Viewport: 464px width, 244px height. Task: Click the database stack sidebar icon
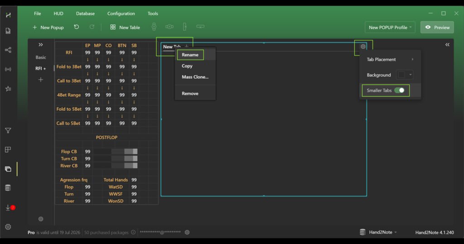click(x=8, y=188)
